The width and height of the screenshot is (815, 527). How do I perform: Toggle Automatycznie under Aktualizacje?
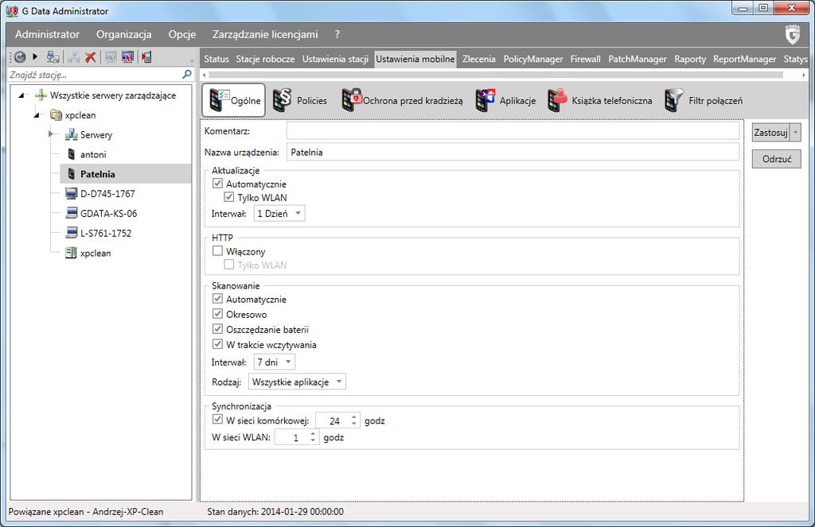(218, 184)
